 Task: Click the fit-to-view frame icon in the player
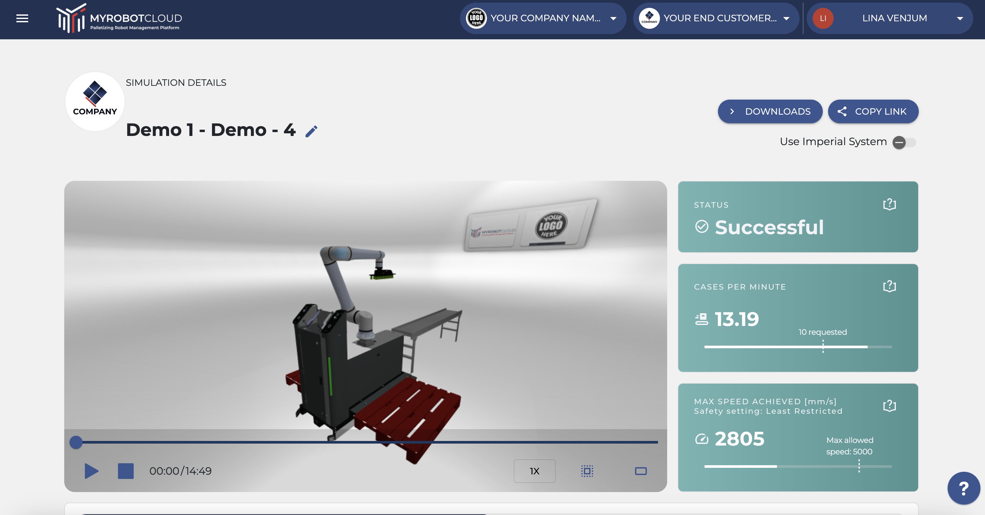click(x=587, y=471)
